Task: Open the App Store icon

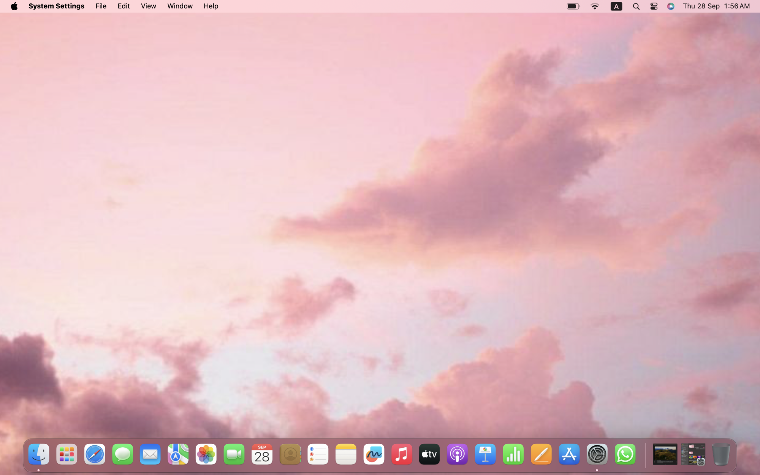Action: point(569,454)
